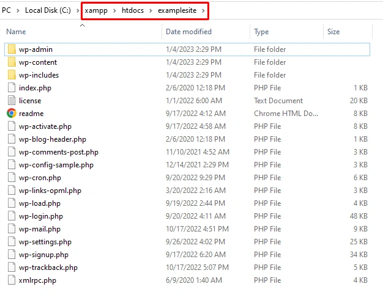The width and height of the screenshot is (383, 295).
Task: Select the wp-content folder name
Action: coord(38,62)
